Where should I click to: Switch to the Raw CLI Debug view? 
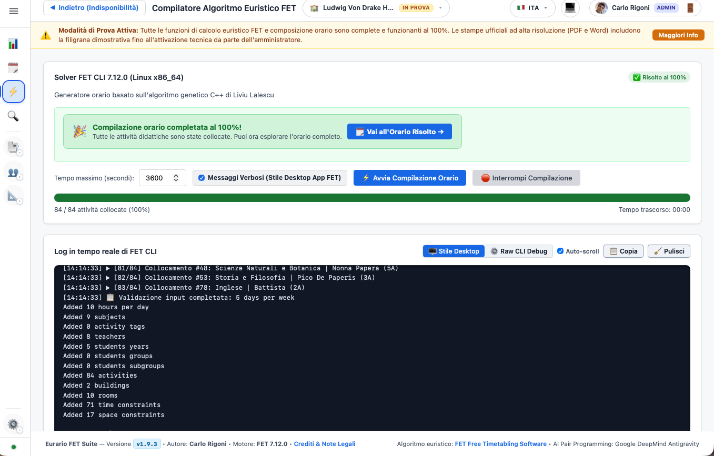click(519, 251)
